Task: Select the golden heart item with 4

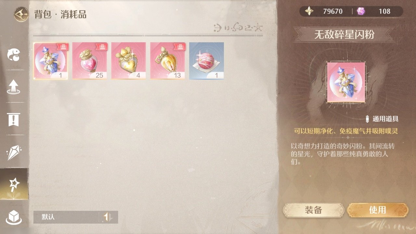Action: click(x=128, y=61)
